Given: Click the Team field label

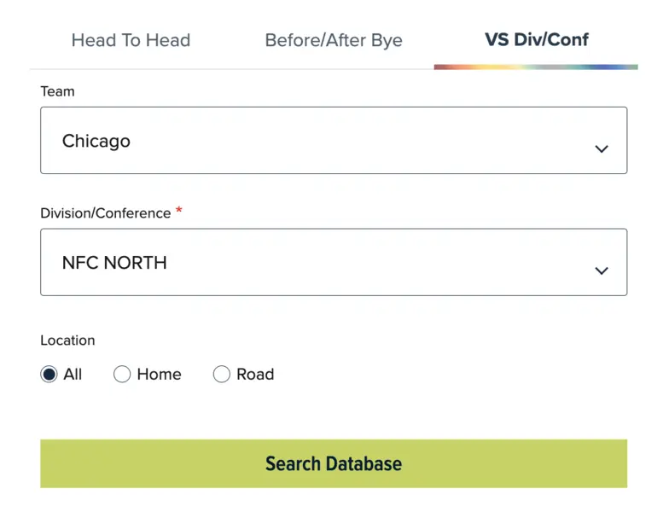Looking at the screenshot, I should click(57, 91).
